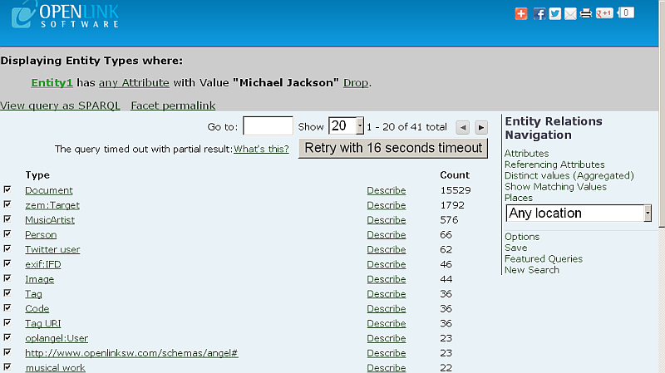The height and width of the screenshot is (373, 665).
Task: Open the Person type link
Action: tap(41, 235)
